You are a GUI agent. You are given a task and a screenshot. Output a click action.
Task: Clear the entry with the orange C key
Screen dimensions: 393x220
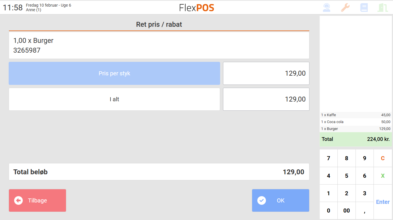382,158
